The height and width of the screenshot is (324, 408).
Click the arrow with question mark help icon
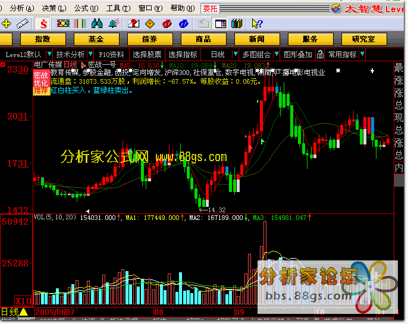(257, 24)
